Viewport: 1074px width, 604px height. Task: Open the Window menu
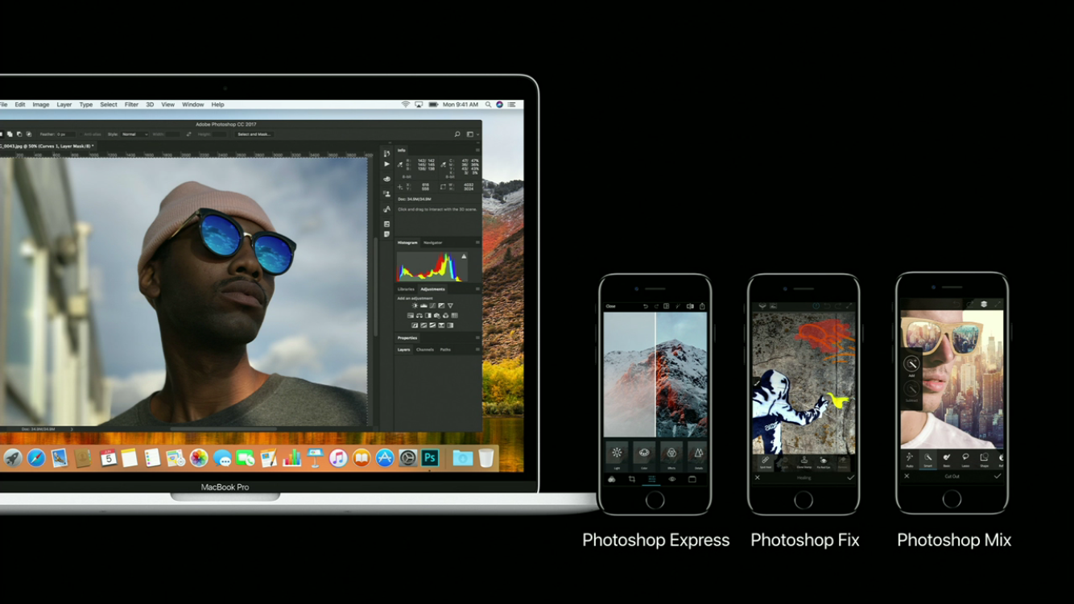[x=193, y=105]
